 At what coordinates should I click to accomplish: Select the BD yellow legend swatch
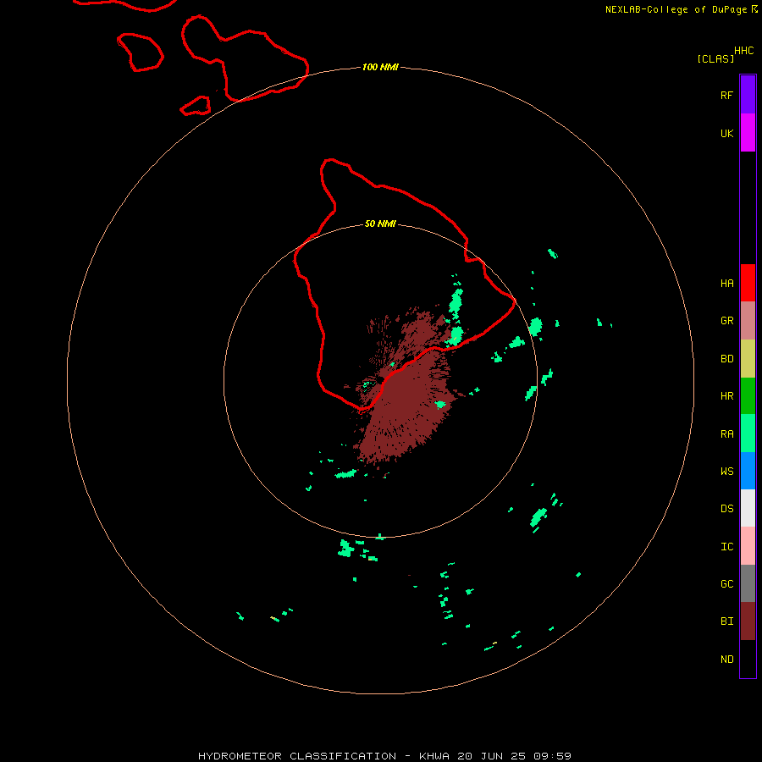[748, 359]
